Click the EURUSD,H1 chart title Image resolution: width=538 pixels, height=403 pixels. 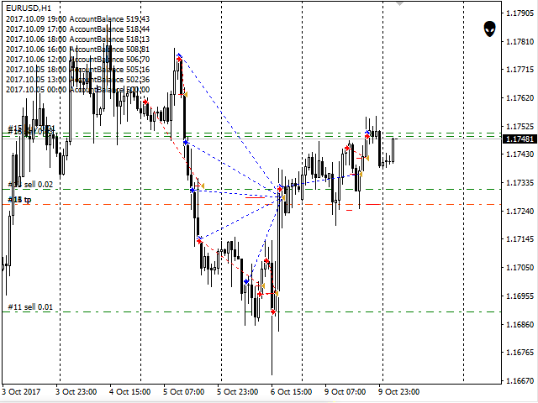pos(28,8)
